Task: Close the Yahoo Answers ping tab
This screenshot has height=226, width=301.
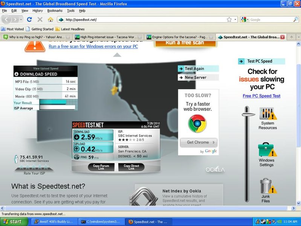Action: coord(68,37)
